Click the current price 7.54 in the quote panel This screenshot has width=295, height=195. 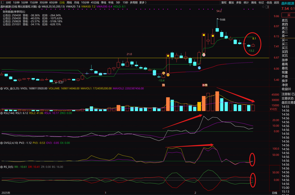point(285,9)
